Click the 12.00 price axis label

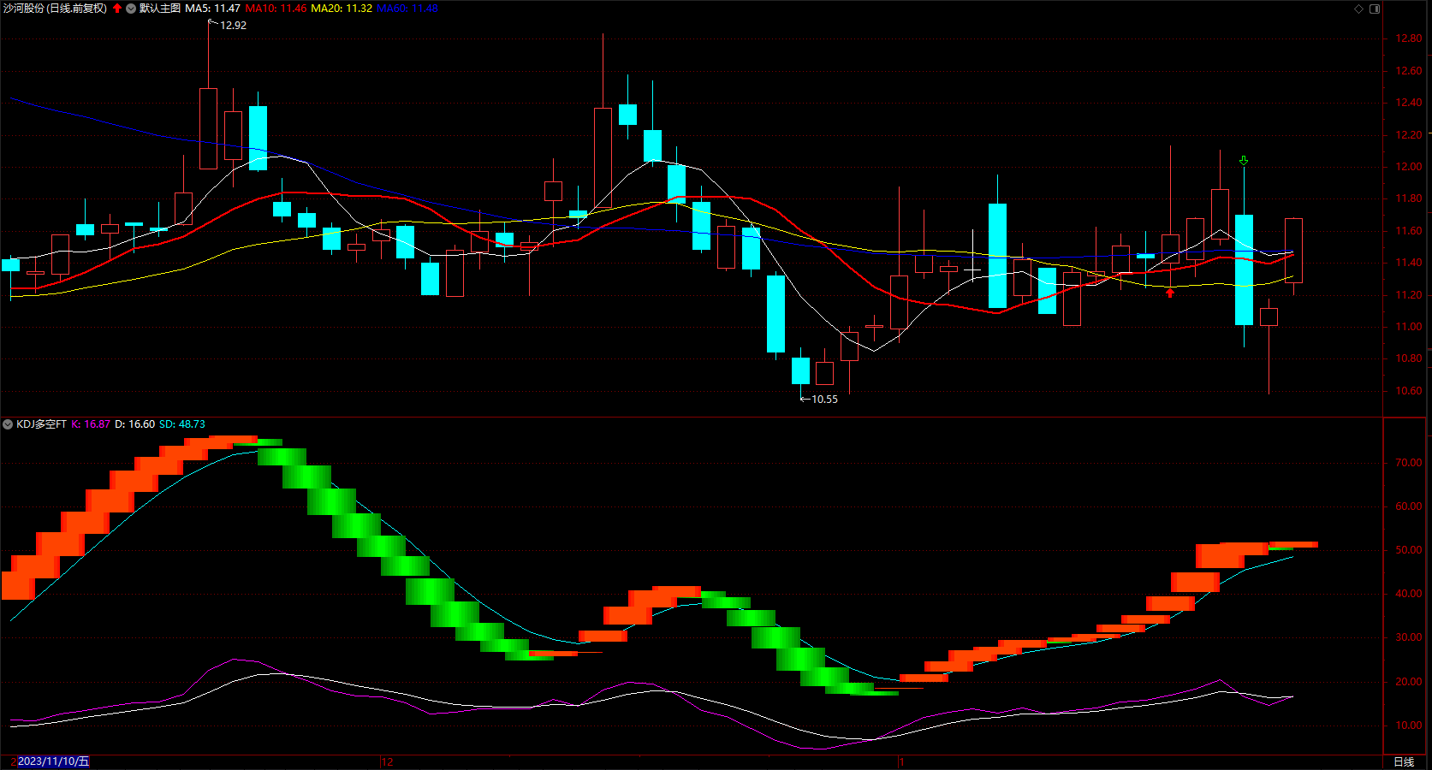click(1409, 167)
